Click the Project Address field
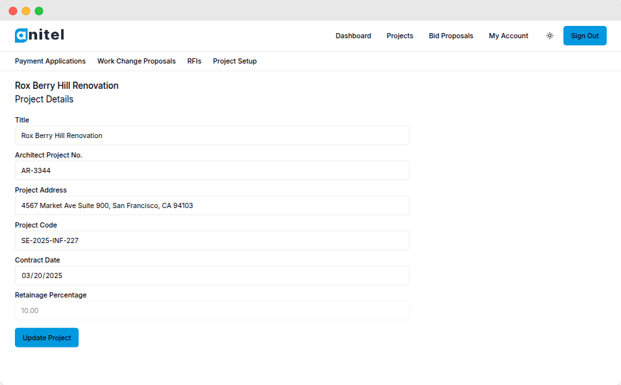 point(212,205)
